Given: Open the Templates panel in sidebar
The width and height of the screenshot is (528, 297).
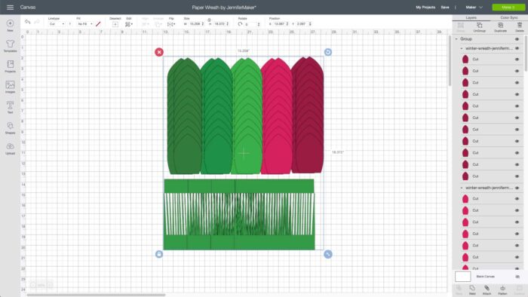Looking at the screenshot, I should 10,46.
